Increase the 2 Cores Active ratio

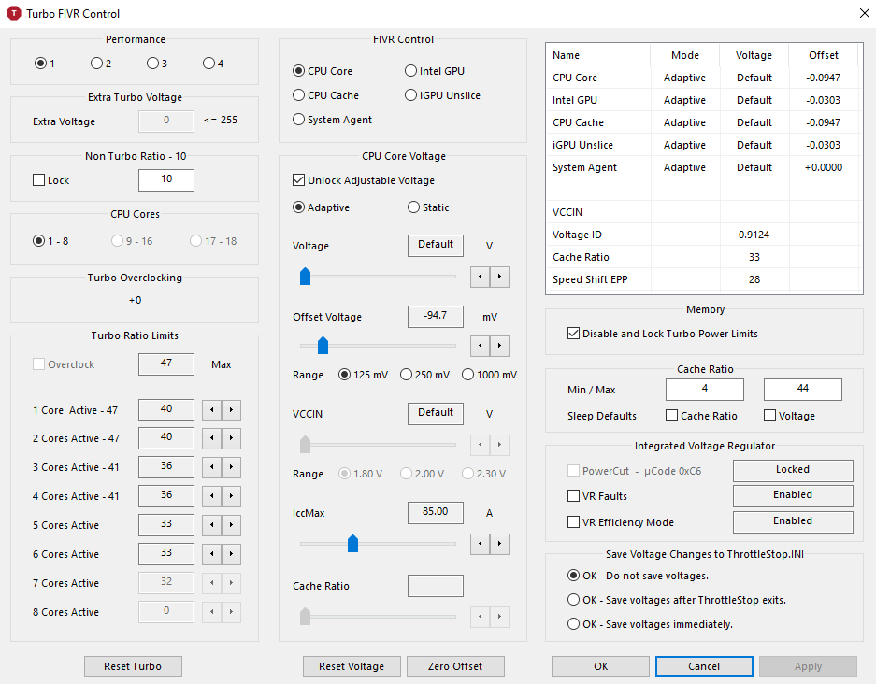(x=231, y=439)
